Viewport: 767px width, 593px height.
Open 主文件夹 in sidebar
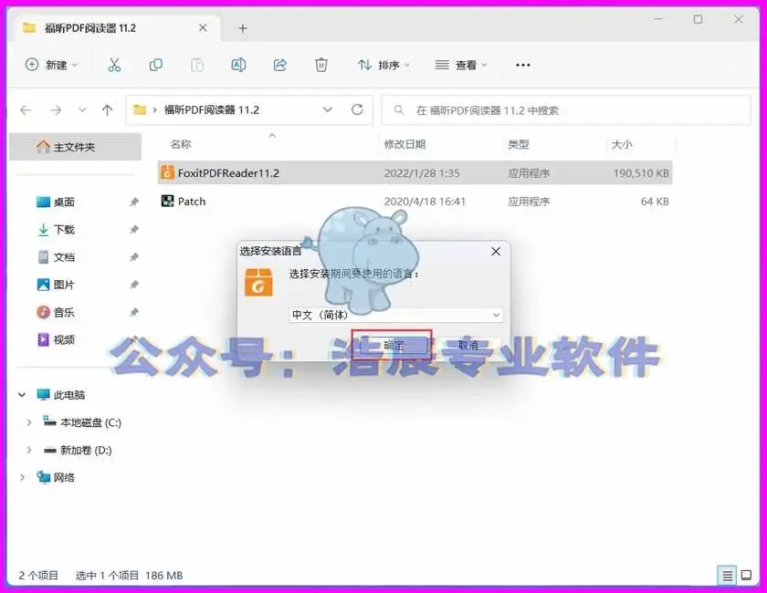click(x=75, y=147)
